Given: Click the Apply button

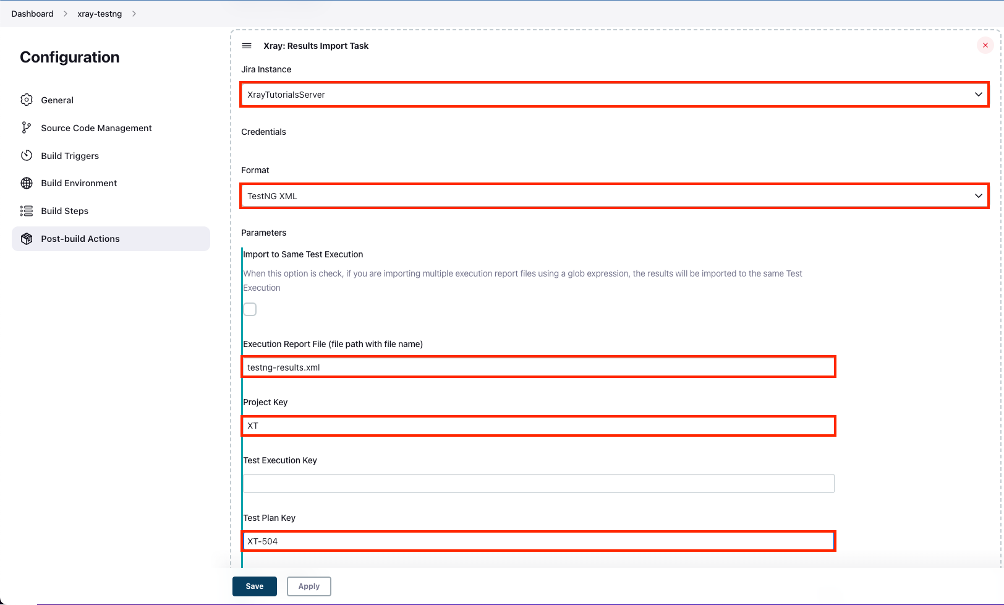Looking at the screenshot, I should pyautogui.click(x=309, y=586).
